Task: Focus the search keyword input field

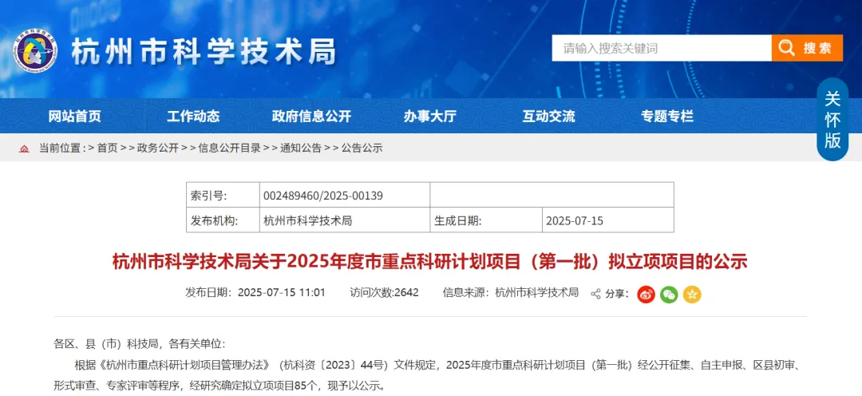Action: coord(661,48)
